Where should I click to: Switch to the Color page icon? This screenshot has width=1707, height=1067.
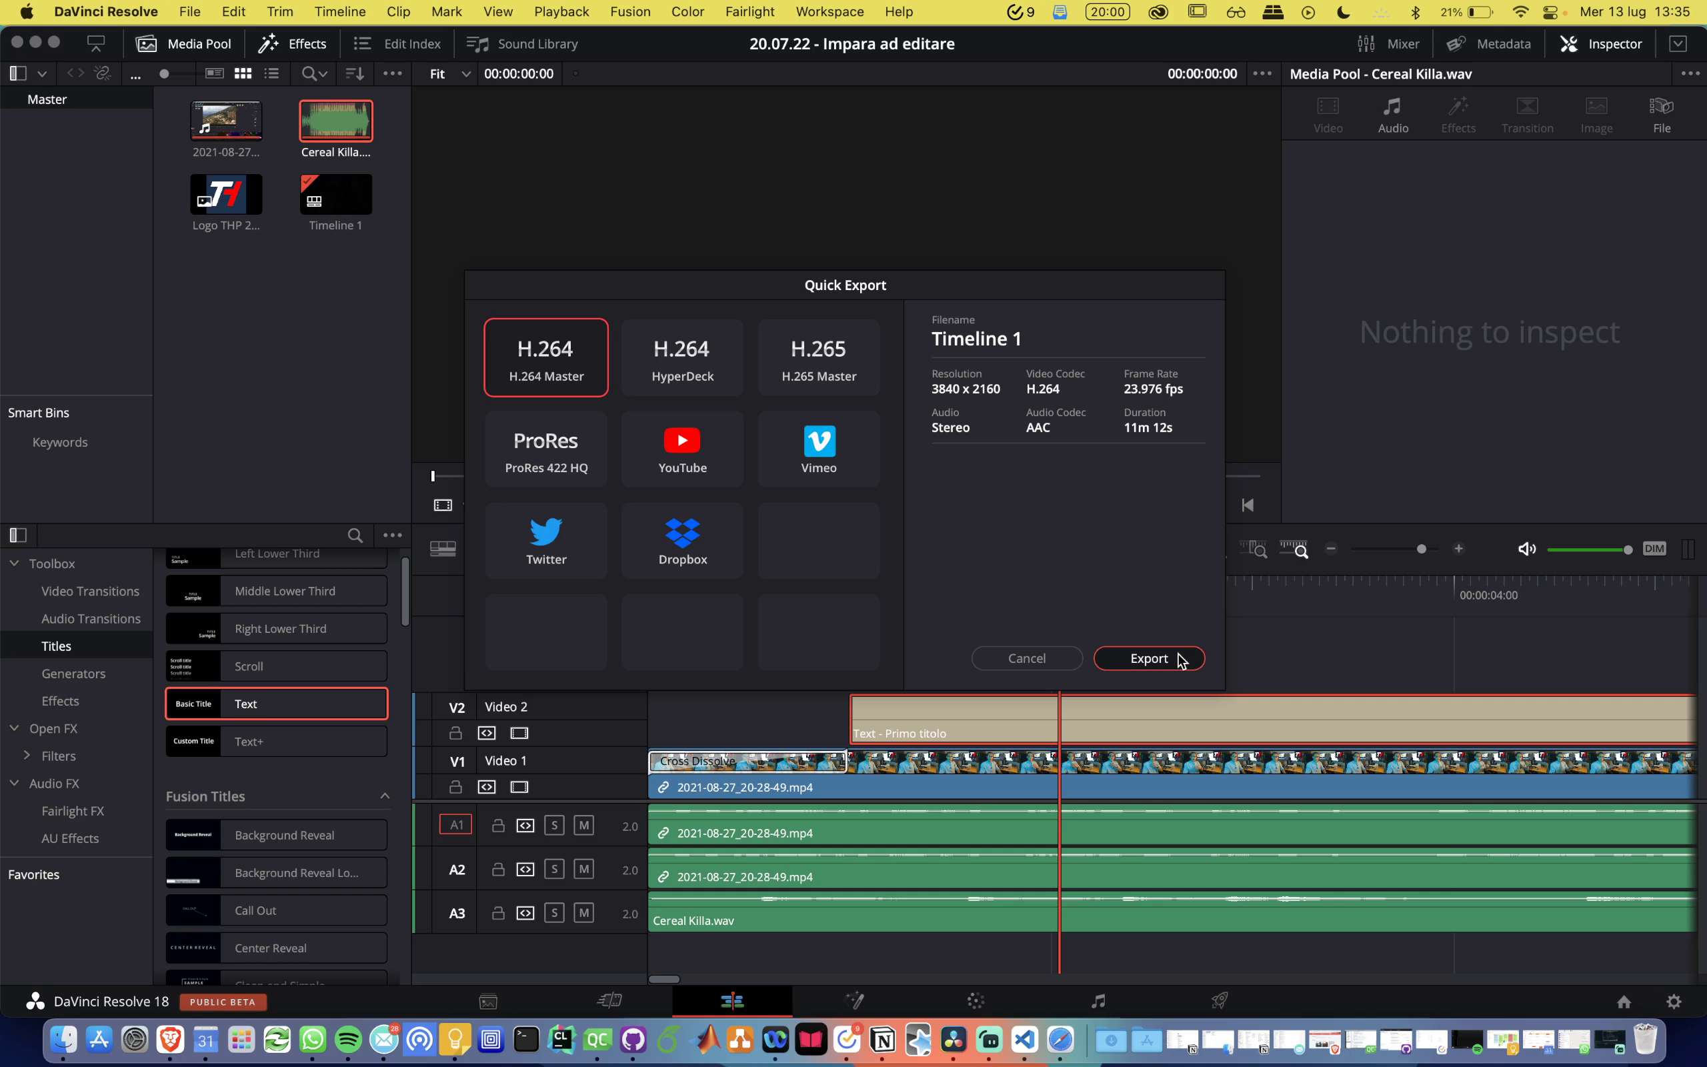[976, 1002]
